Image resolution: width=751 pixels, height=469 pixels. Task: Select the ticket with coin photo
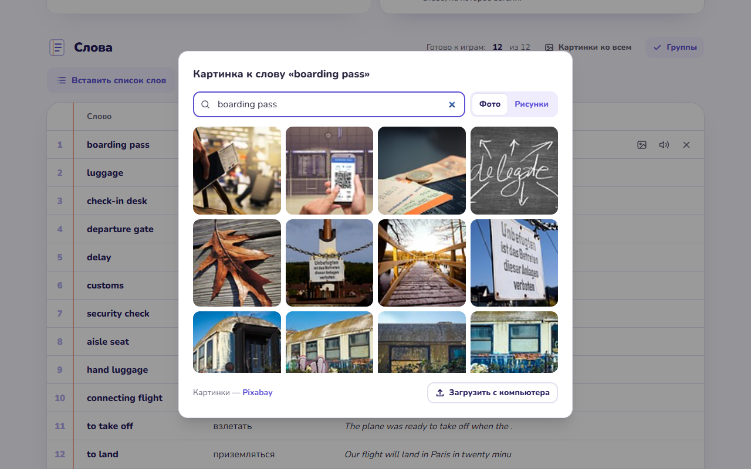[422, 171]
